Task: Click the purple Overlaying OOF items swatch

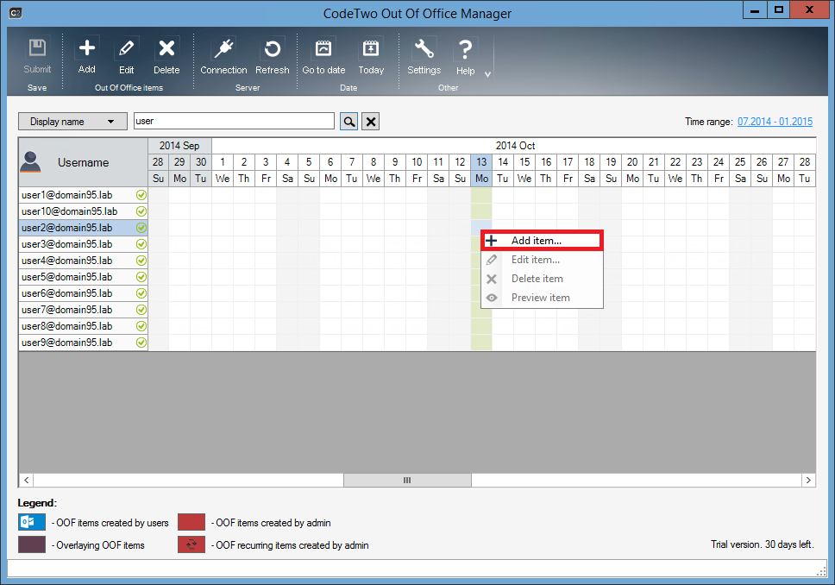Action: pyautogui.click(x=32, y=544)
